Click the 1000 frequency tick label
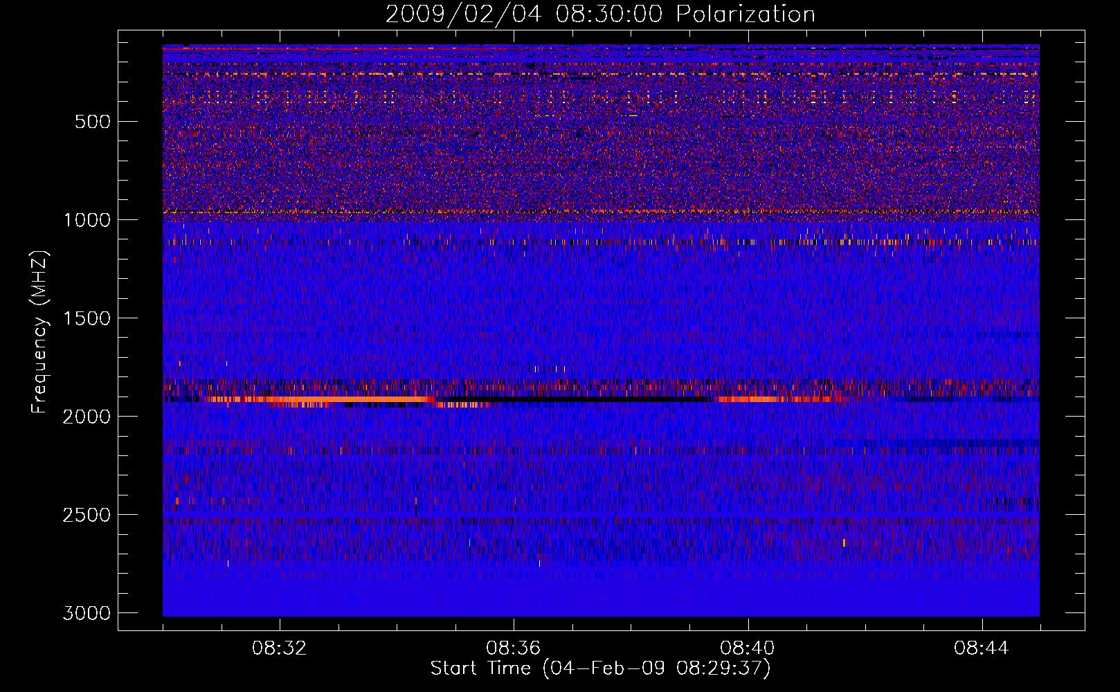Screen dimensions: 1120x692 pyautogui.click(x=87, y=220)
